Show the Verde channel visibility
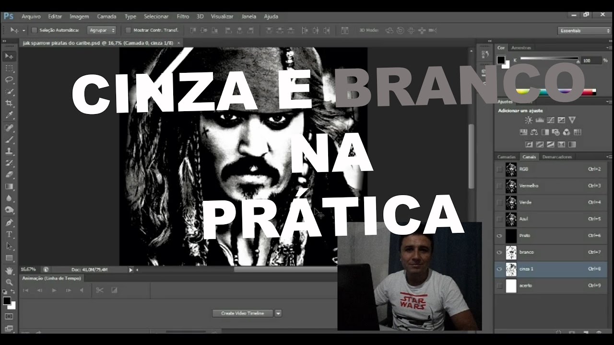This screenshot has width=614, height=345. (x=499, y=203)
